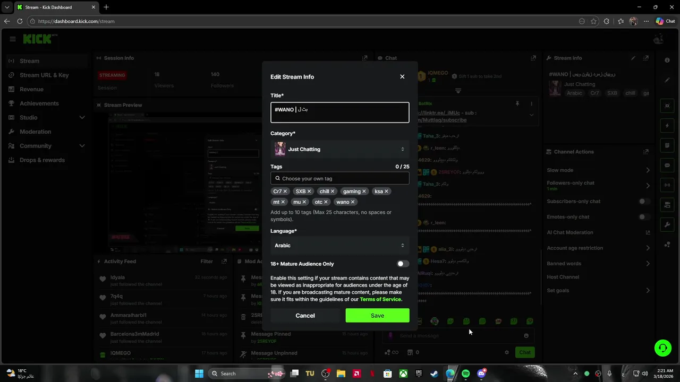Open the green support headset button
Image resolution: width=680 pixels, height=382 pixels.
tap(663, 348)
